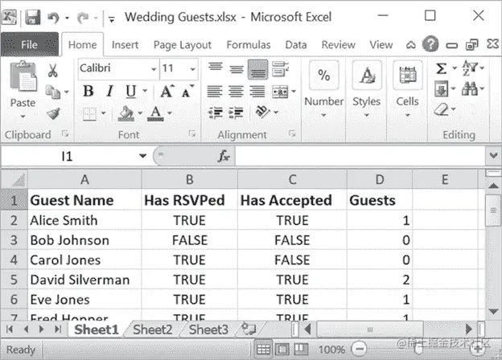502x360 pixels.
Task: Undo the last action
Action: (53, 18)
